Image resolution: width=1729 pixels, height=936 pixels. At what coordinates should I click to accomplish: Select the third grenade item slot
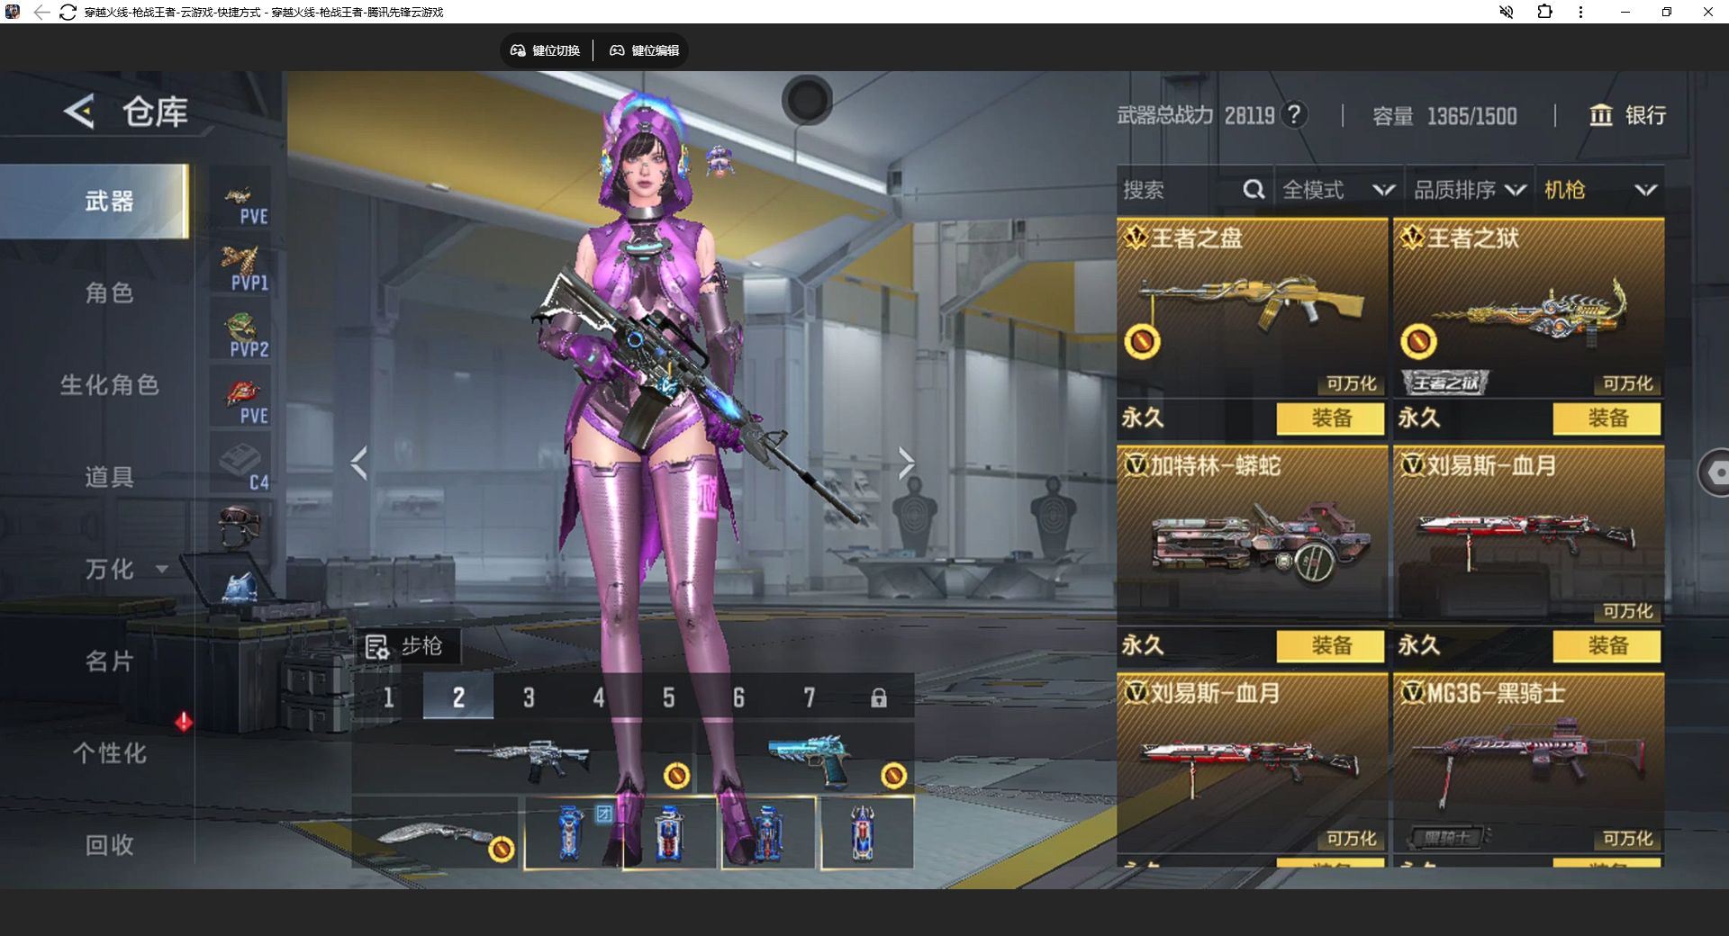click(x=768, y=832)
